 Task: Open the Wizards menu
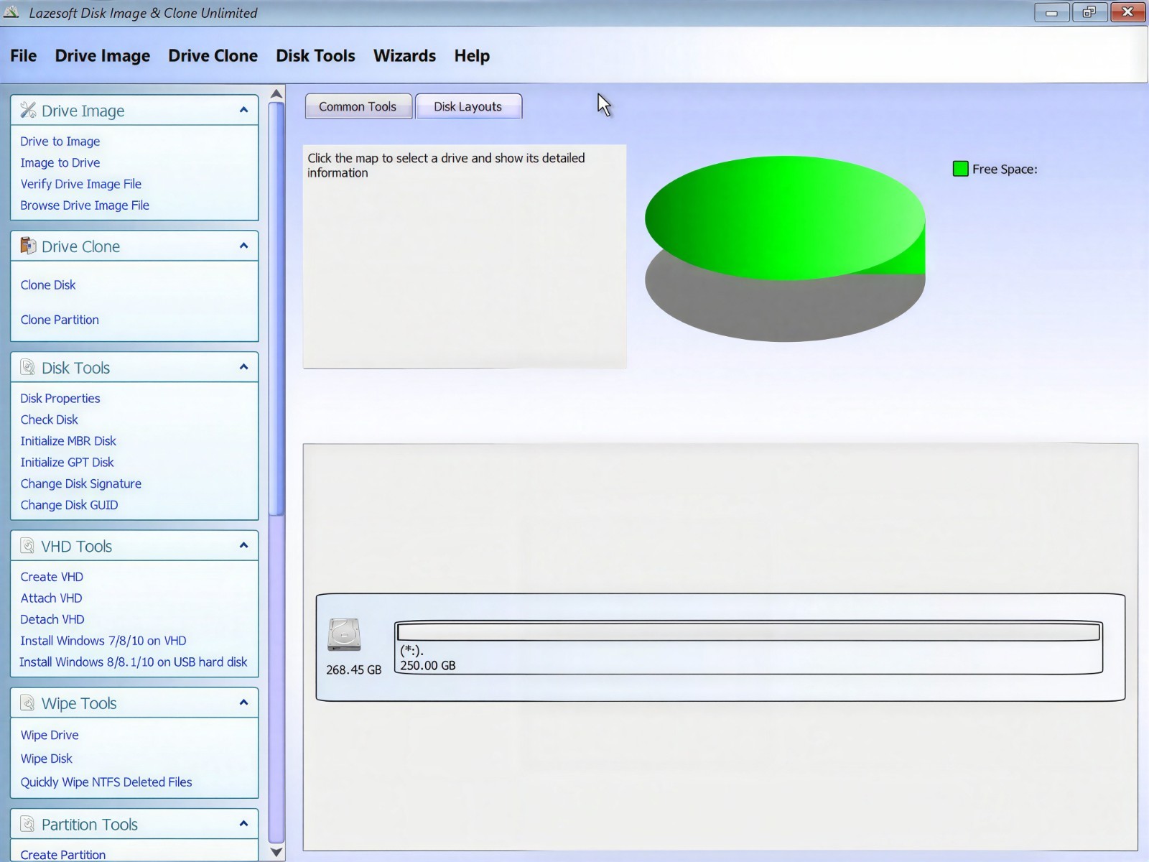click(x=404, y=56)
